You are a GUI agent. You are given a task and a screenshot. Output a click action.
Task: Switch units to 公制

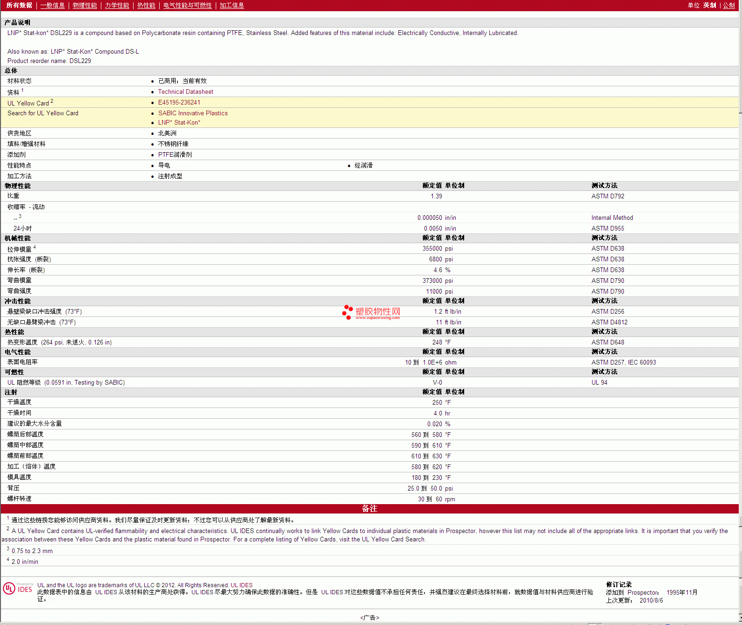point(728,5)
